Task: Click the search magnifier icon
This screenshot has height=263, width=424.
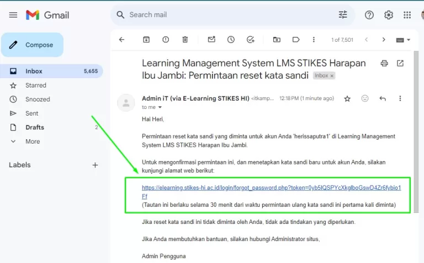Action: [x=120, y=15]
